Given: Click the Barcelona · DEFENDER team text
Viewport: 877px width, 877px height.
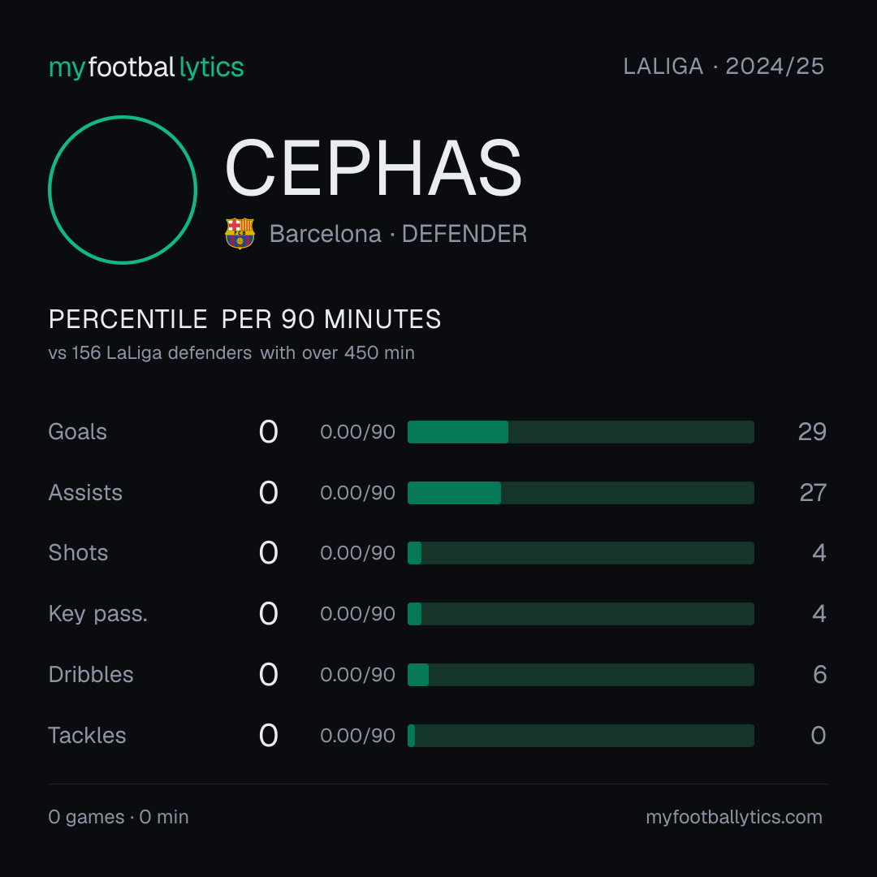Looking at the screenshot, I should pos(398,234).
